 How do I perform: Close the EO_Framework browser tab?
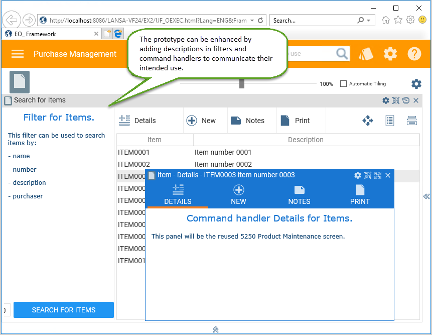[x=96, y=34]
